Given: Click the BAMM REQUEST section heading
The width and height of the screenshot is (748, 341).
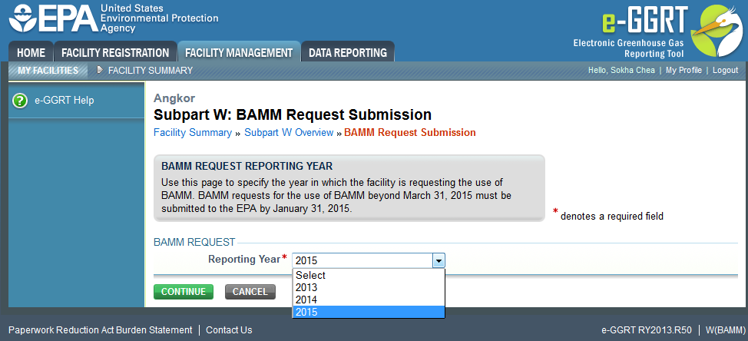Looking at the screenshot, I should 194,242.
